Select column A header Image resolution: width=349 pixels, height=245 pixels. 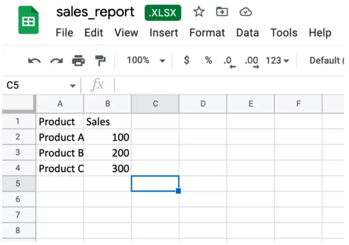click(x=60, y=104)
